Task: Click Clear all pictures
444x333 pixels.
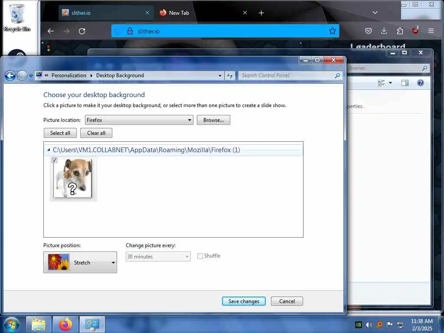Action: (96, 133)
